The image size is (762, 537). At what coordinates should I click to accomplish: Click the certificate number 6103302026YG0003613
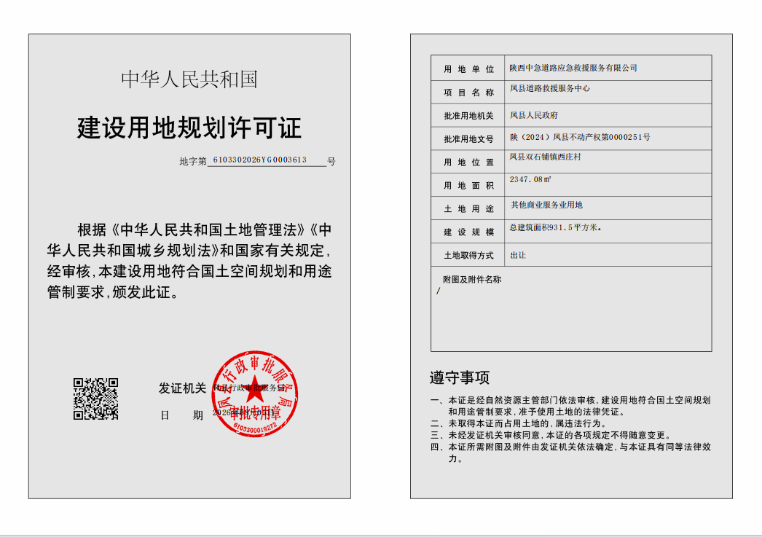coord(260,160)
